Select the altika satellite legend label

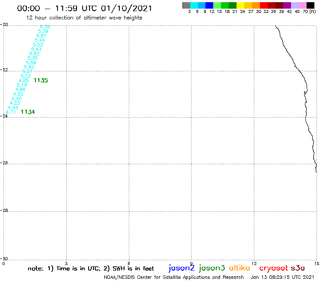[240, 268]
